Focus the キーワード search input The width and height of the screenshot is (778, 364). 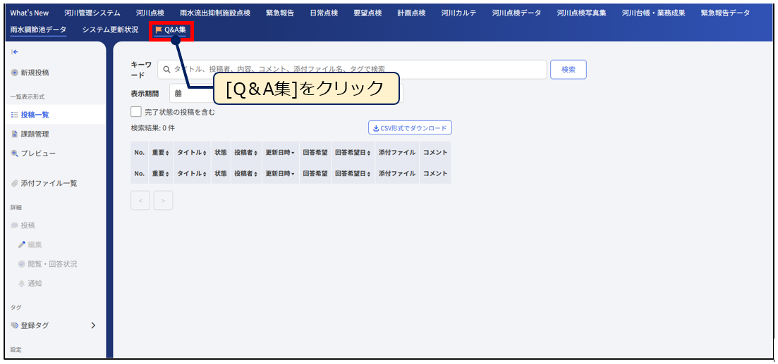tap(352, 69)
